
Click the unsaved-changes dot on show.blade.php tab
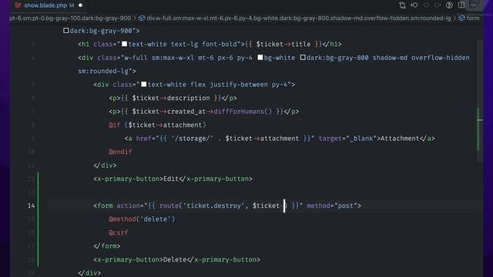point(80,5)
